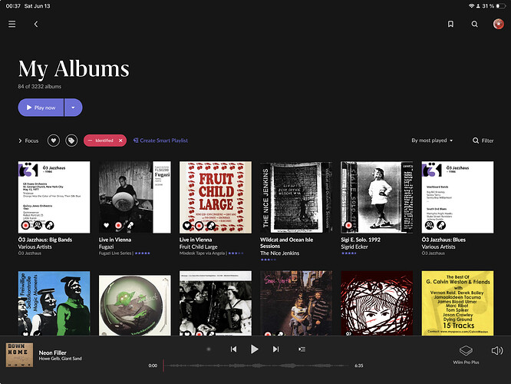Remove the Identified filter chip
The width and height of the screenshot is (511, 384).
pyautogui.click(x=120, y=141)
